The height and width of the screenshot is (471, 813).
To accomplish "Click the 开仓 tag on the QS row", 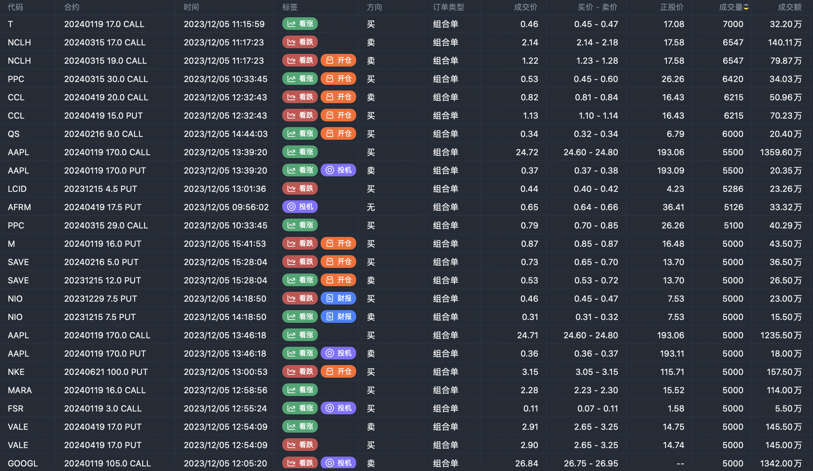I will coord(338,134).
